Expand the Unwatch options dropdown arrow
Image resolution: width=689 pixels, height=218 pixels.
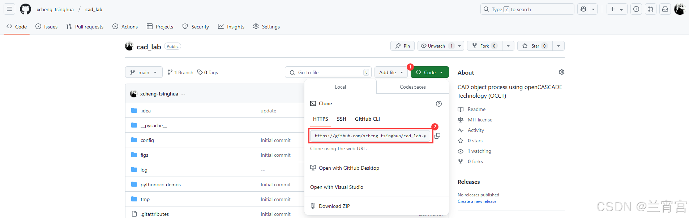(x=459, y=46)
